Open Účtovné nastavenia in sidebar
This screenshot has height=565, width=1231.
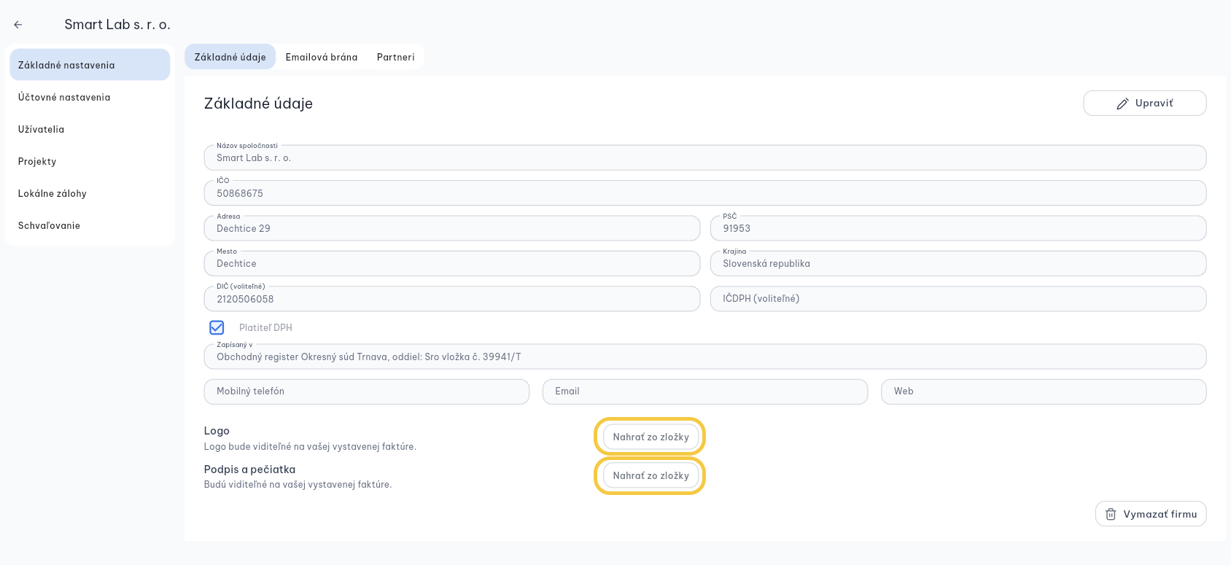90,97
